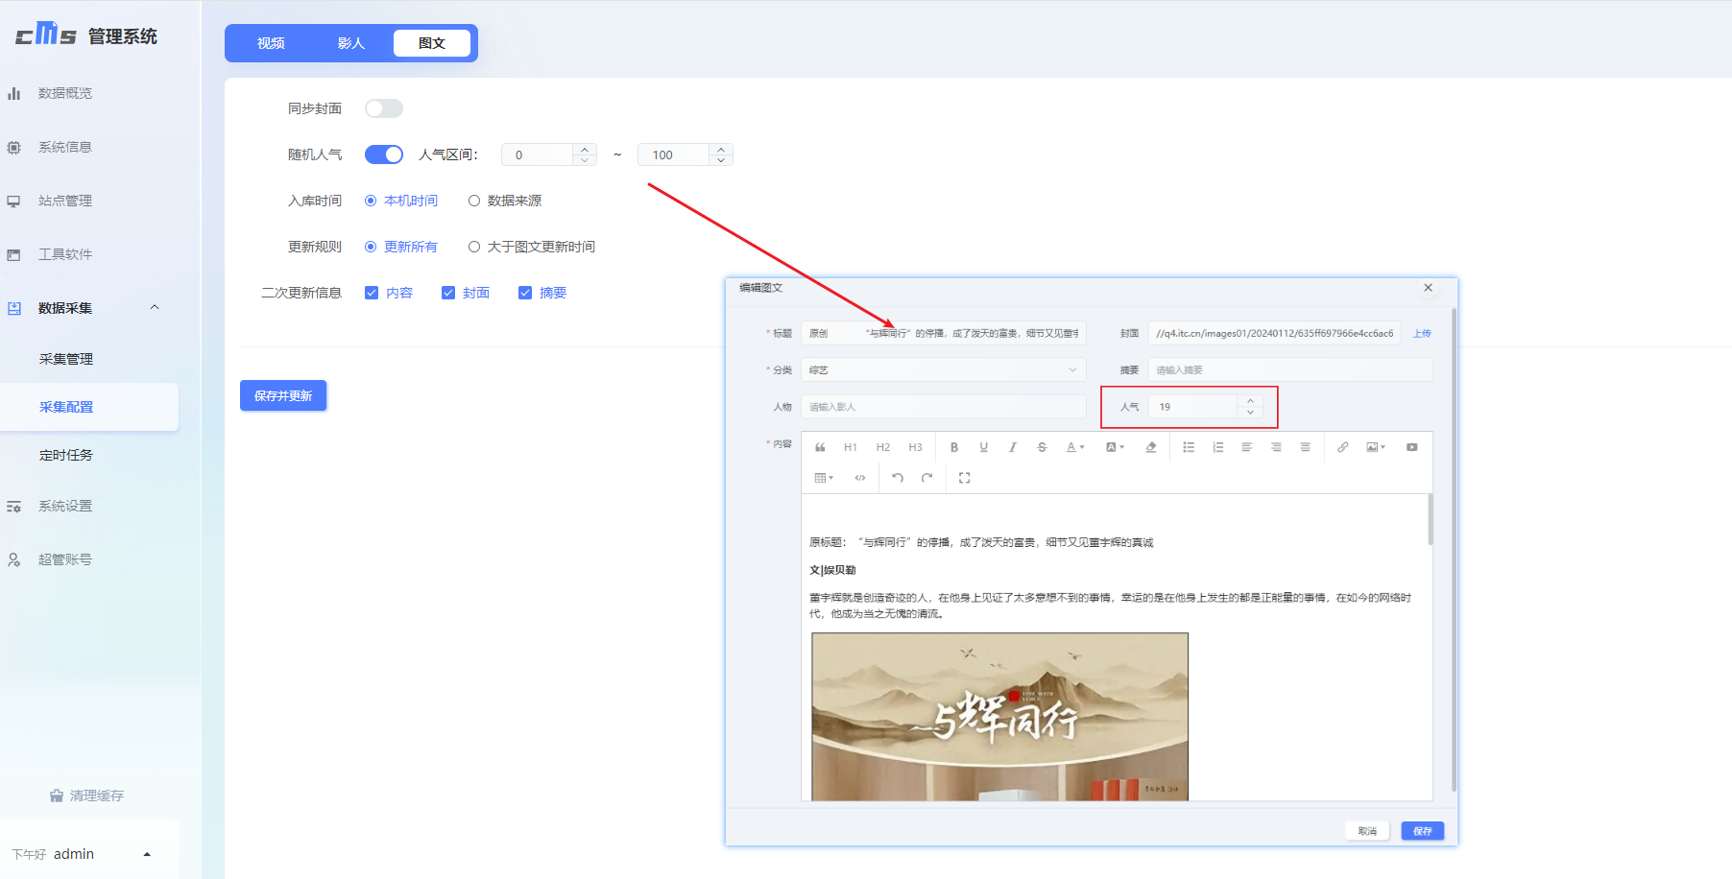Select the 数据来源 radio option

[505, 201]
